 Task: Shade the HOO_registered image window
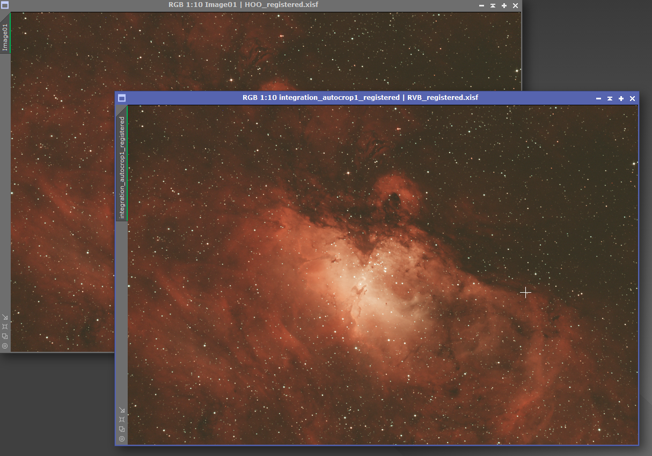click(493, 5)
